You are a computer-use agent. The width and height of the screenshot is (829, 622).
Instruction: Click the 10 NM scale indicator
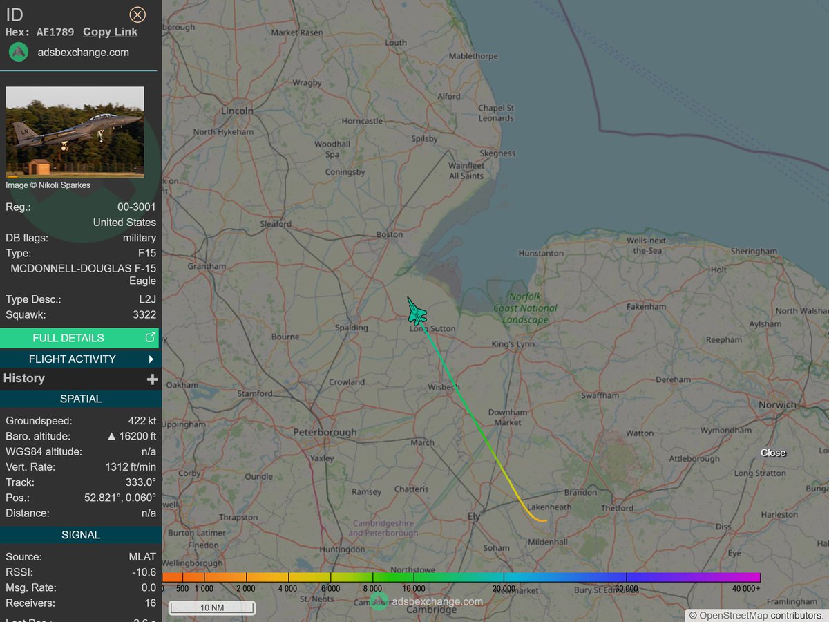point(211,607)
